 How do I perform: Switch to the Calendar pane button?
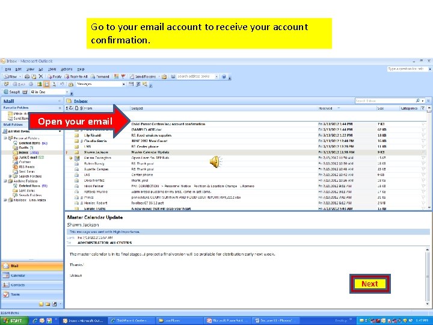click(x=32, y=276)
